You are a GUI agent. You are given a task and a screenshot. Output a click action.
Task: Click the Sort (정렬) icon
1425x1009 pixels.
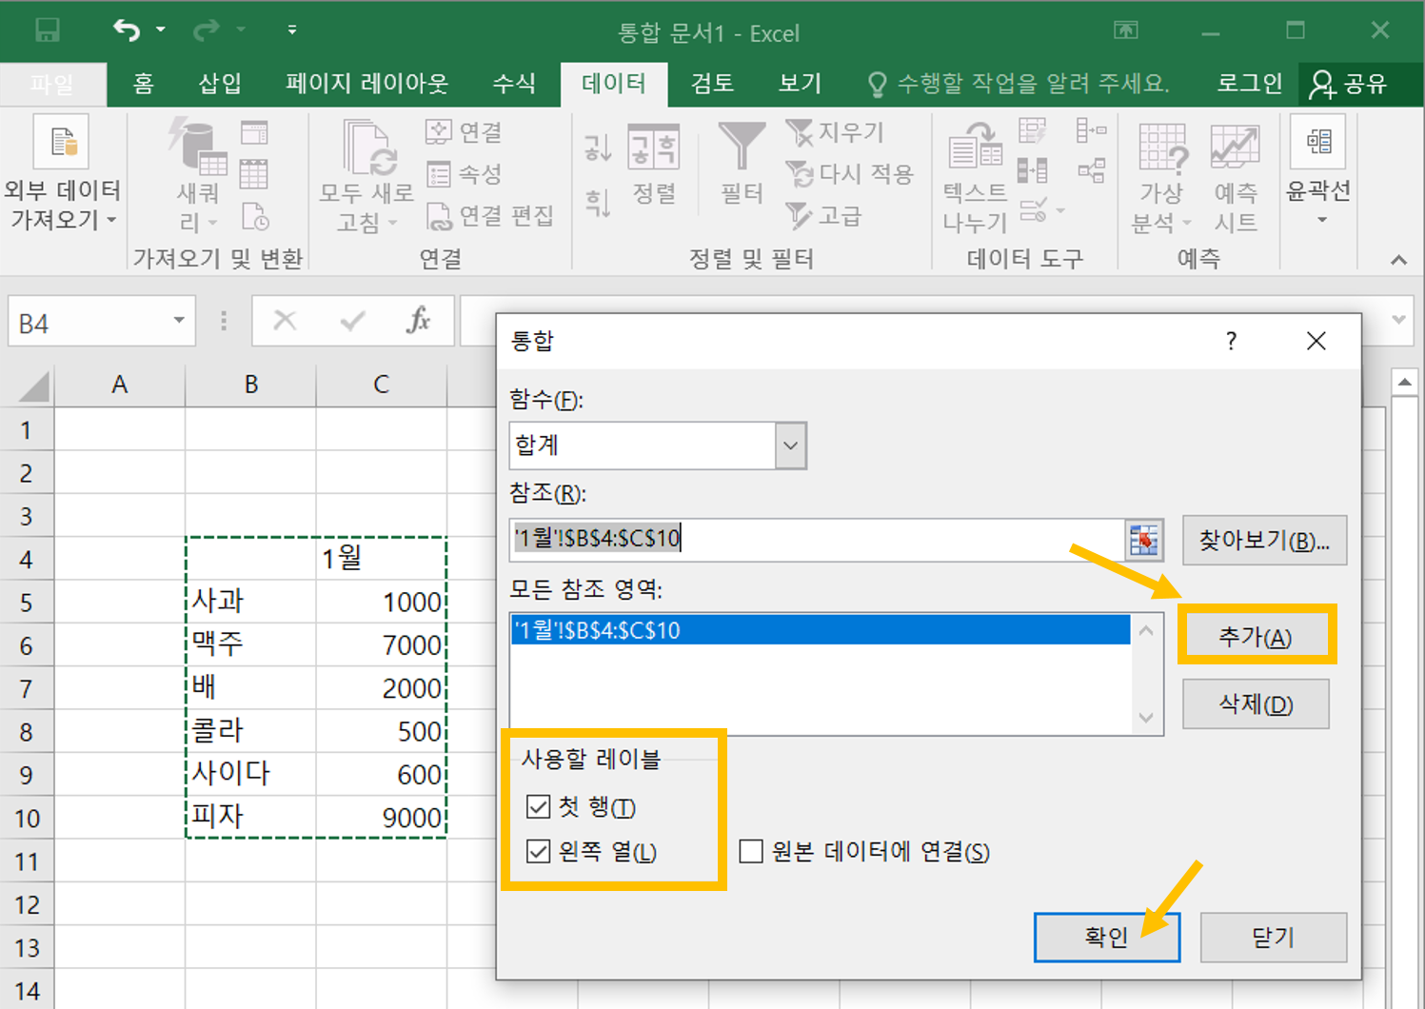[x=654, y=150]
